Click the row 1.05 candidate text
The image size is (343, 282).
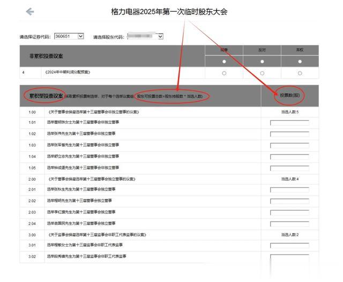tap(83, 168)
